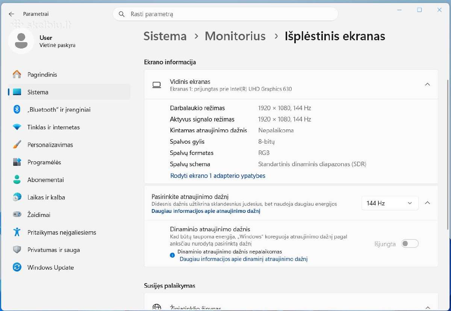
Task: Open Žaidimai settings
Action: [x=69, y=215]
